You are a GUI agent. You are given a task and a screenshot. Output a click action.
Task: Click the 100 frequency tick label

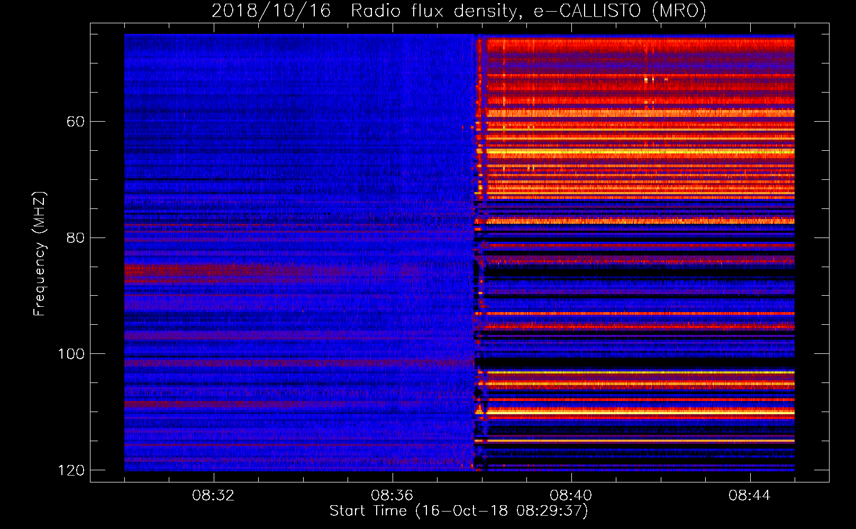pos(71,354)
